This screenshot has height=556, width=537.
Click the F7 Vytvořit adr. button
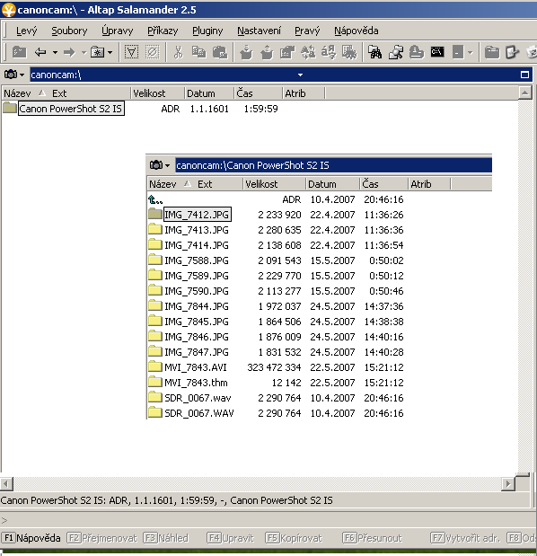tap(465, 538)
